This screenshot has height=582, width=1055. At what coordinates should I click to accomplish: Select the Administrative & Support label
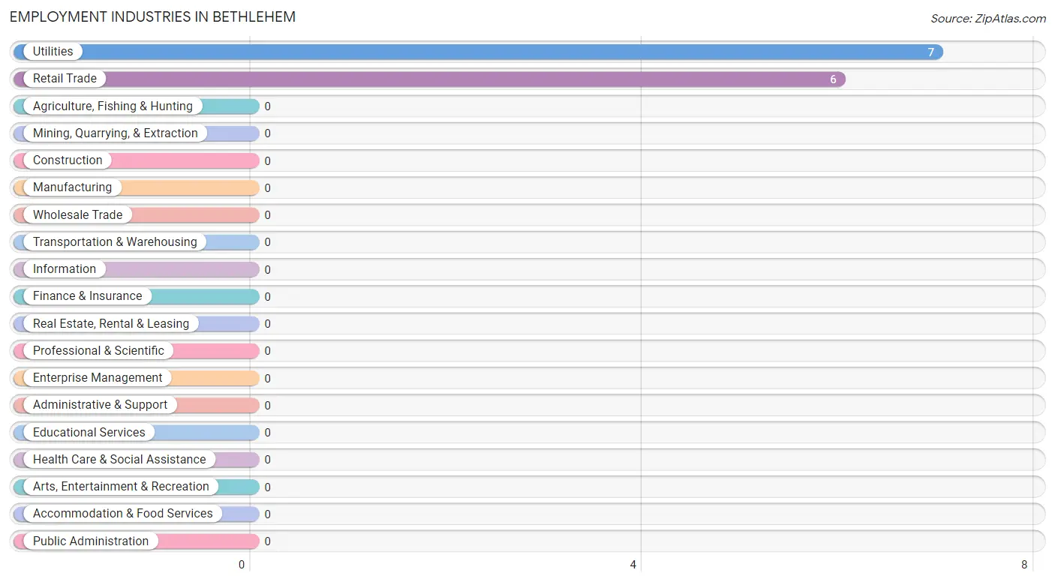point(100,405)
